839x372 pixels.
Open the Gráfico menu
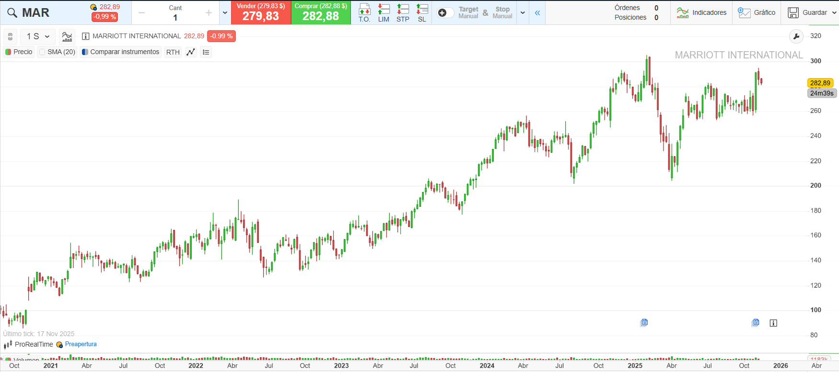click(x=757, y=13)
